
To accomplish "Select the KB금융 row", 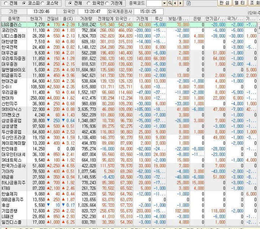I will [x=129, y=177].
